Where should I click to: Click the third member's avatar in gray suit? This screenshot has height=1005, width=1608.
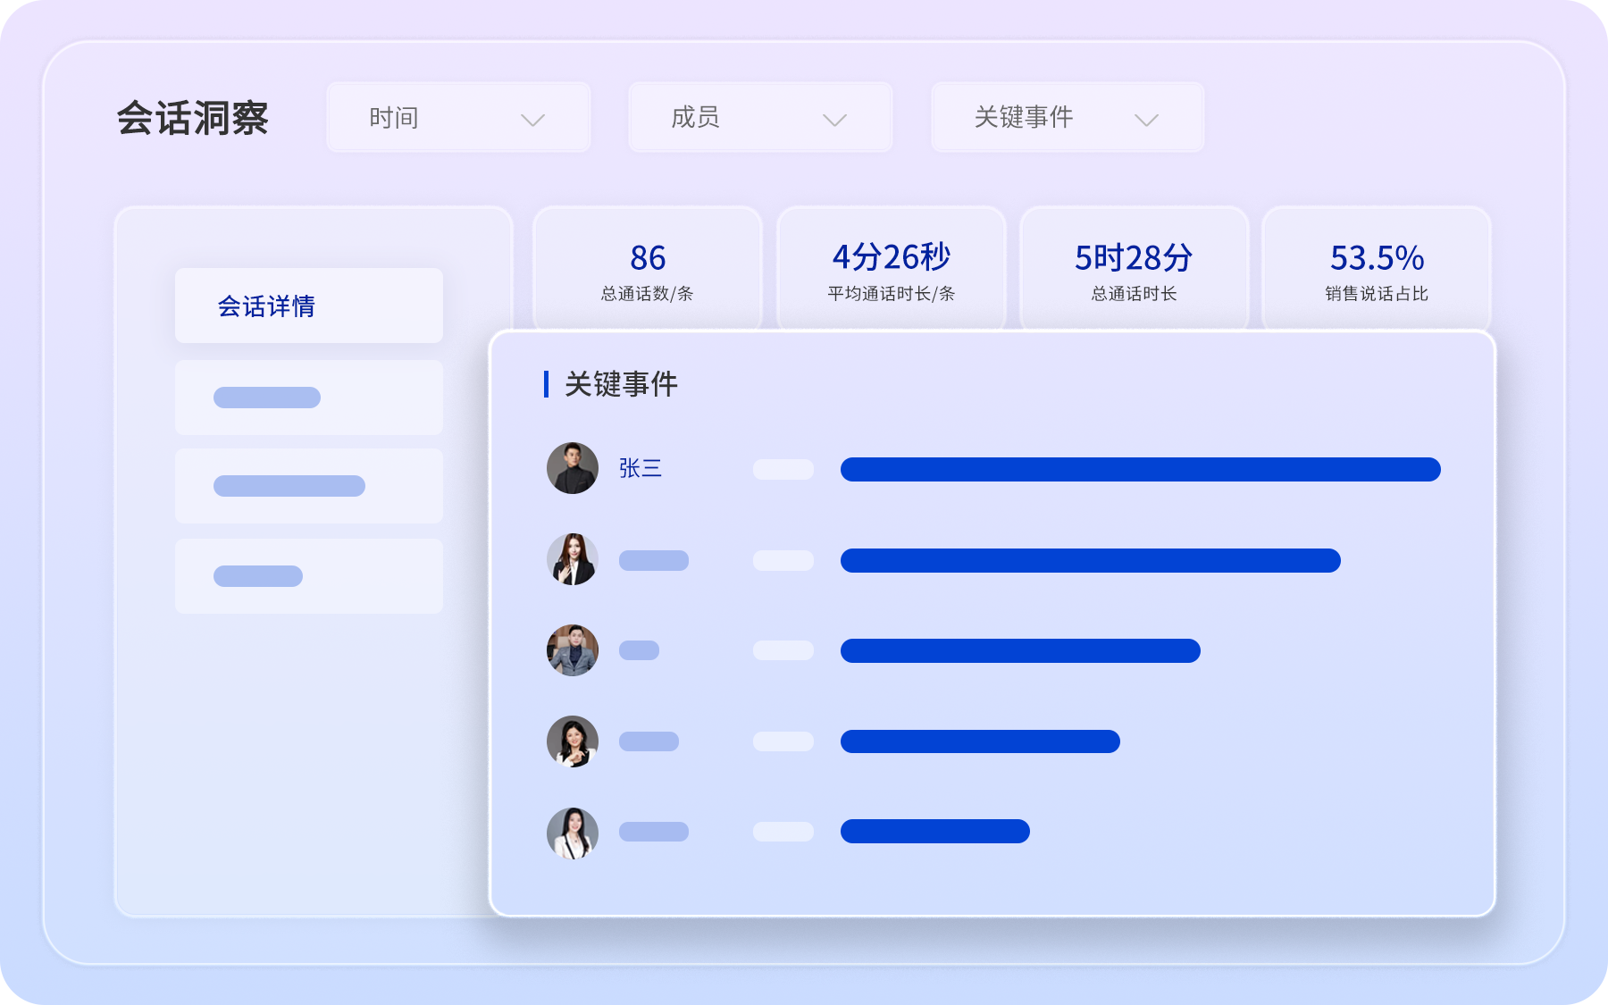(572, 650)
